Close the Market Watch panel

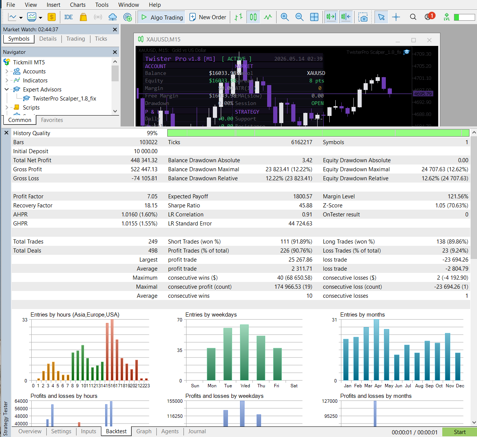click(115, 29)
